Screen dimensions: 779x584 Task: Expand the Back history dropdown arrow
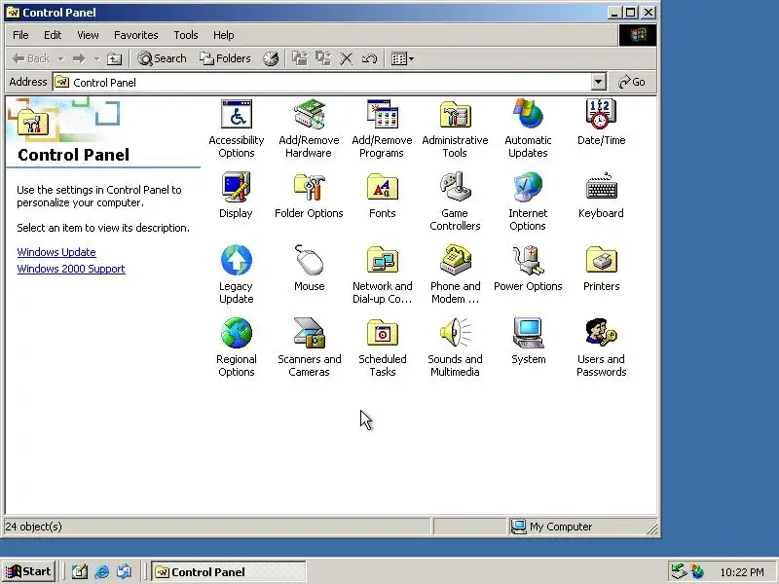(60, 59)
